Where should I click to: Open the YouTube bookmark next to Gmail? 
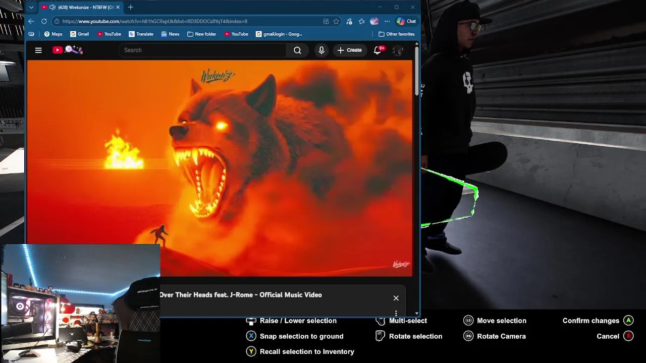tap(109, 34)
